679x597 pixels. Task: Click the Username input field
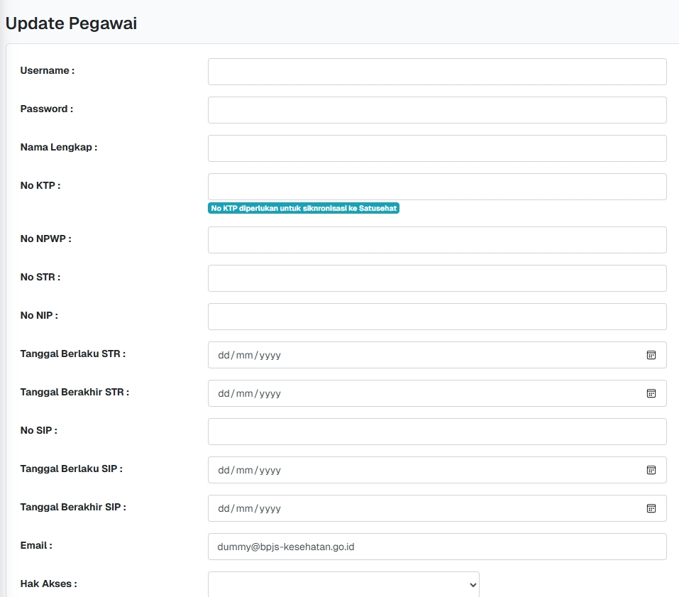coord(437,72)
